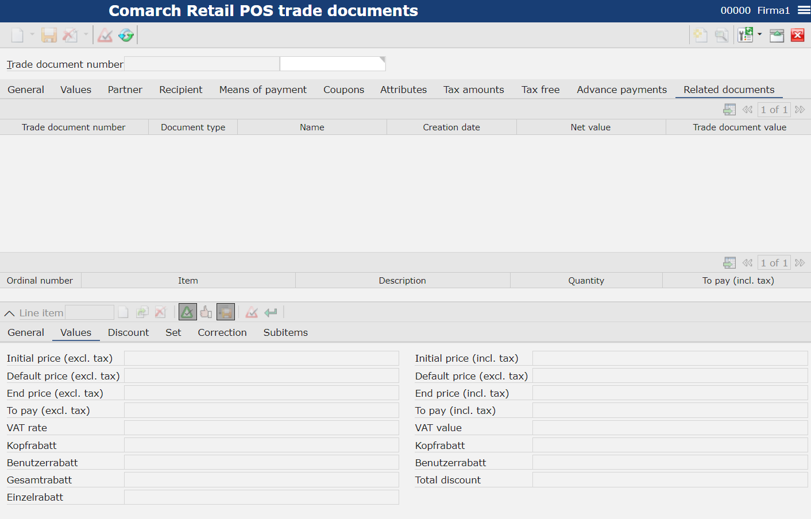811x519 pixels.
Task: Go to next page in related documents table
Action: (800, 110)
